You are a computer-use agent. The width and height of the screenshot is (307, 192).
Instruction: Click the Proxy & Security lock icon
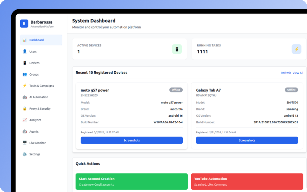pos(25,108)
